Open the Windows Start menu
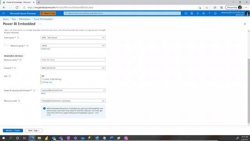Viewport: 250px width, 141px height. 4,138
